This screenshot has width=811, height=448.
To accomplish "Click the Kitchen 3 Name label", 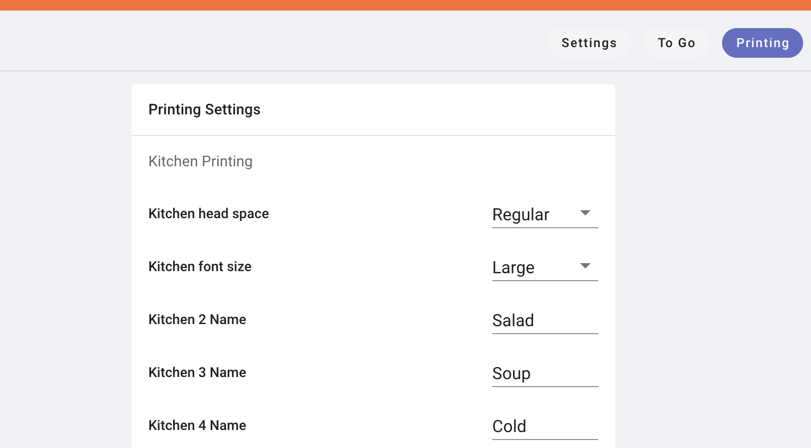I will click(197, 372).
